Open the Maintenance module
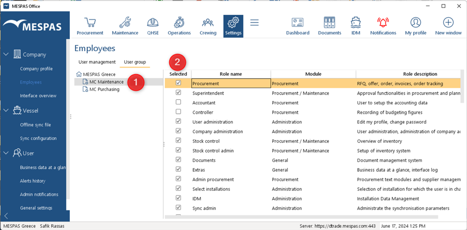467x230 pixels. click(x=125, y=26)
